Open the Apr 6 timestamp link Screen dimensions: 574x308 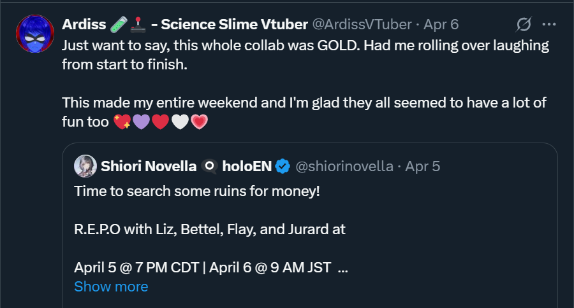441,25
